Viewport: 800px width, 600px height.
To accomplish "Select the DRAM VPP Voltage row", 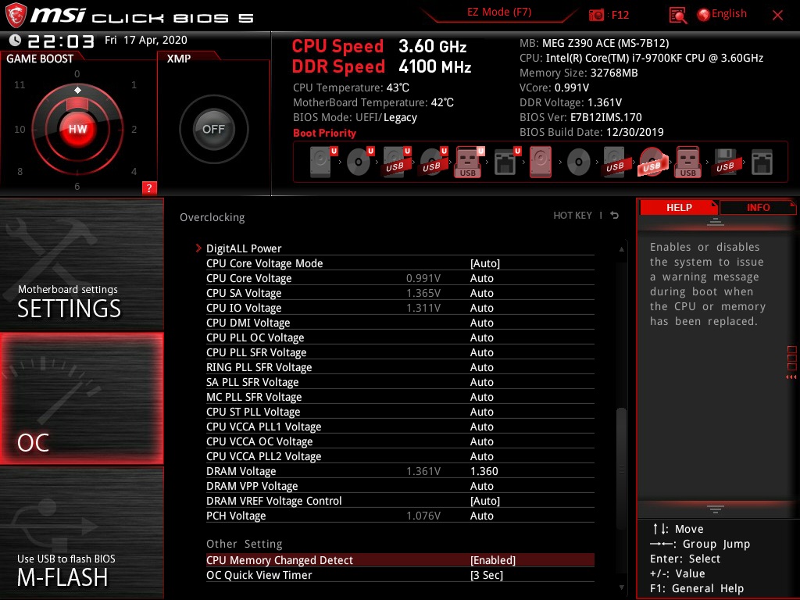I will click(x=400, y=486).
